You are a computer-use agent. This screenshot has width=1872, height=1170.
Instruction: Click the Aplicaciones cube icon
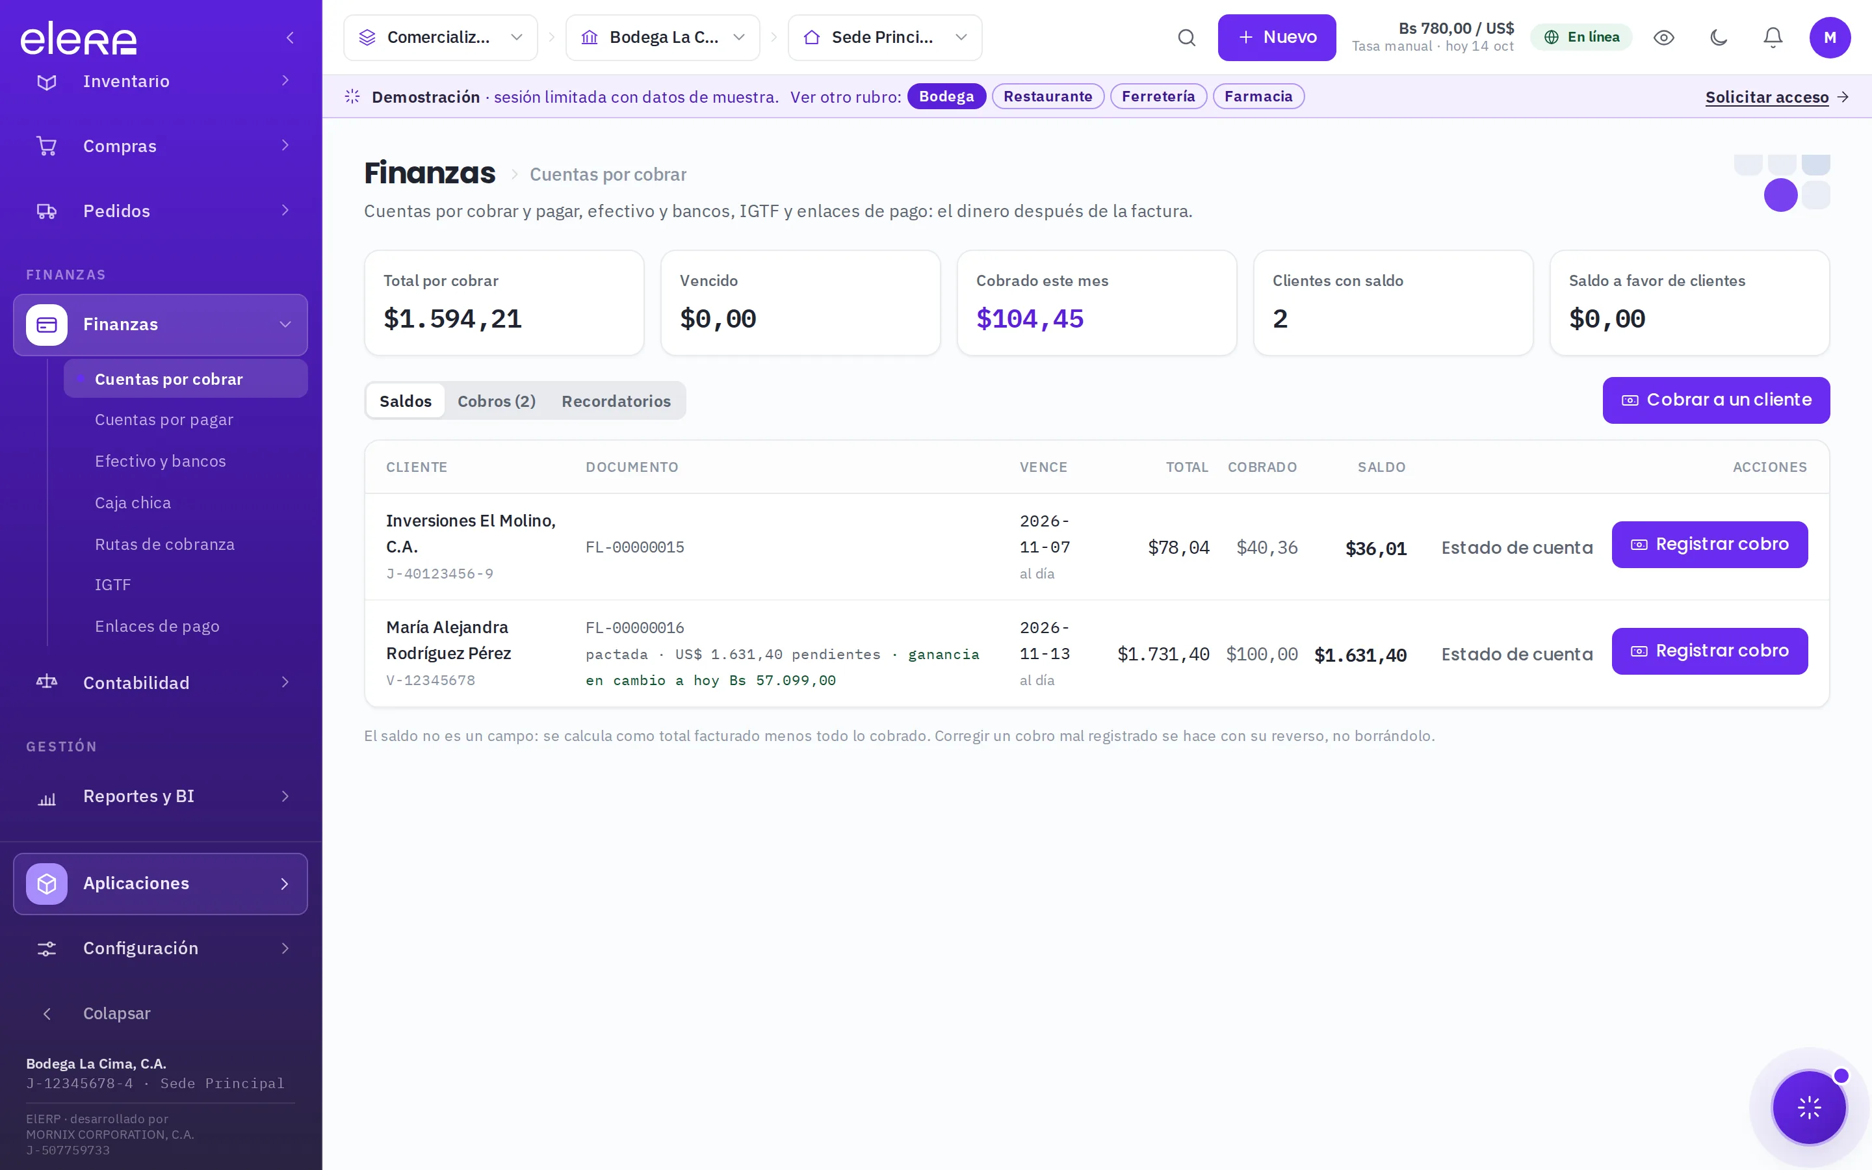[x=46, y=884]
